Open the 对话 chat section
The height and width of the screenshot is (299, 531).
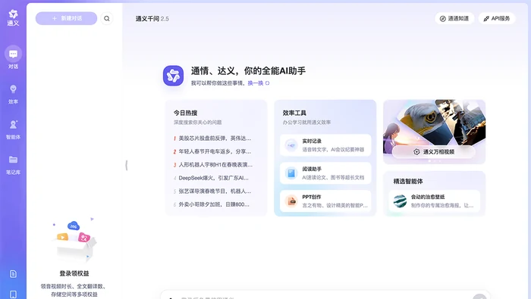pyautogui.click(x=13, y=58)
